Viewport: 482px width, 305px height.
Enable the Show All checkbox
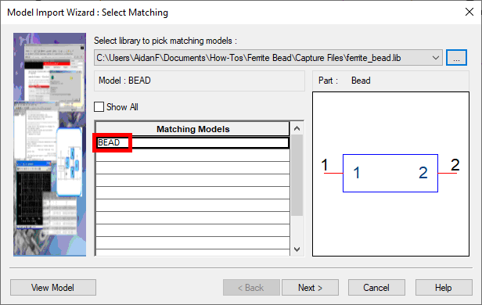99,107
